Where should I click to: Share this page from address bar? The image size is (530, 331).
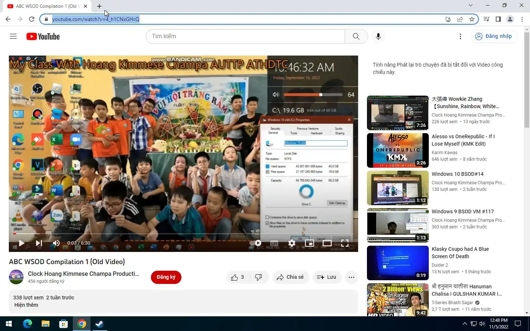tap(460, 19)
